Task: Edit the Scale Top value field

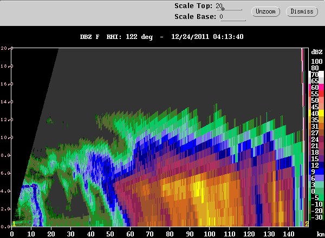Action: (x=229, y=6)
